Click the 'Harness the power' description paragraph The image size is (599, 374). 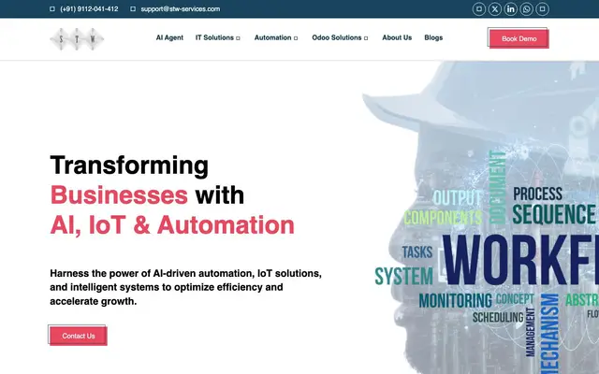pyautogui.click(x=185, y=287)
